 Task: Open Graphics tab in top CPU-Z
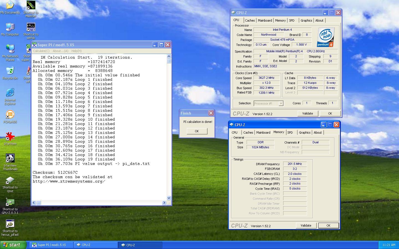click(x=306, y=20)
